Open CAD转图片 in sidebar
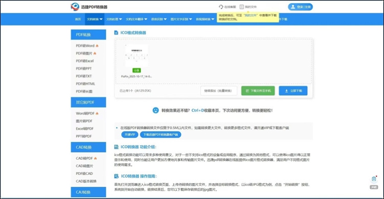384x199 pixels. [x=84, y=166]
